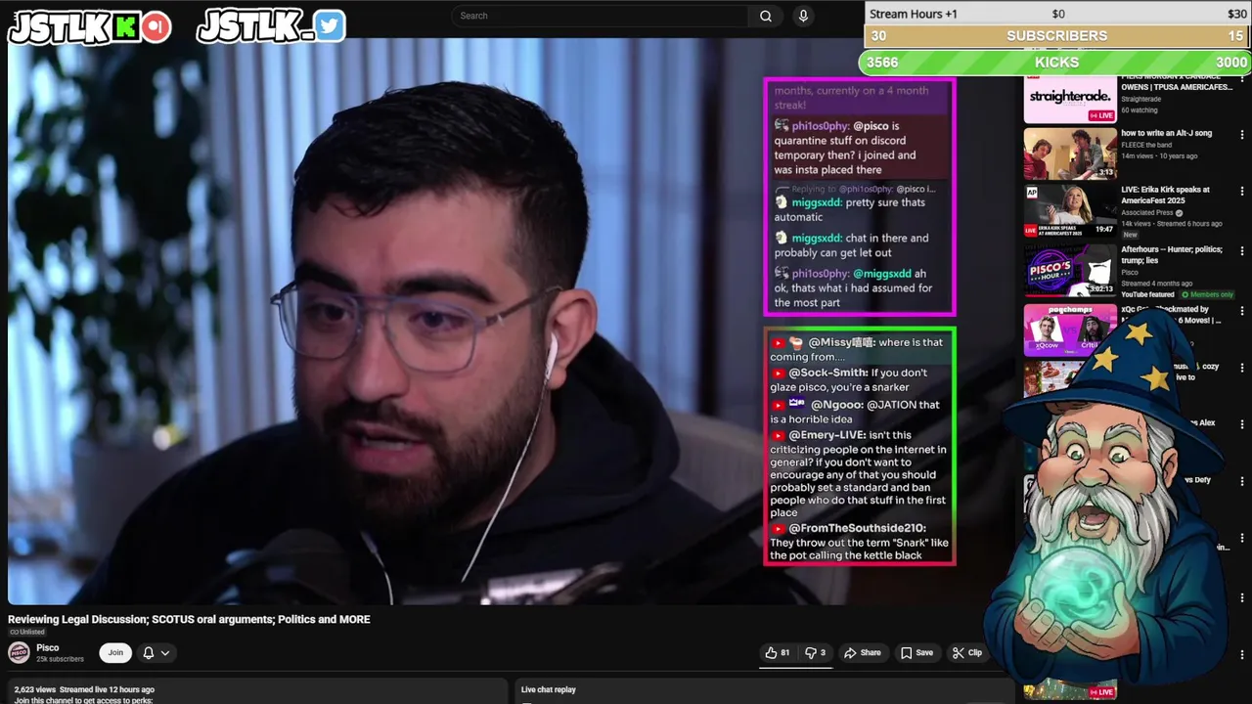The image size is (1252, 704).
Task: Click 'Afterhours -- Hunter; politics; trump; lies' title
Action: [1172, 254]
